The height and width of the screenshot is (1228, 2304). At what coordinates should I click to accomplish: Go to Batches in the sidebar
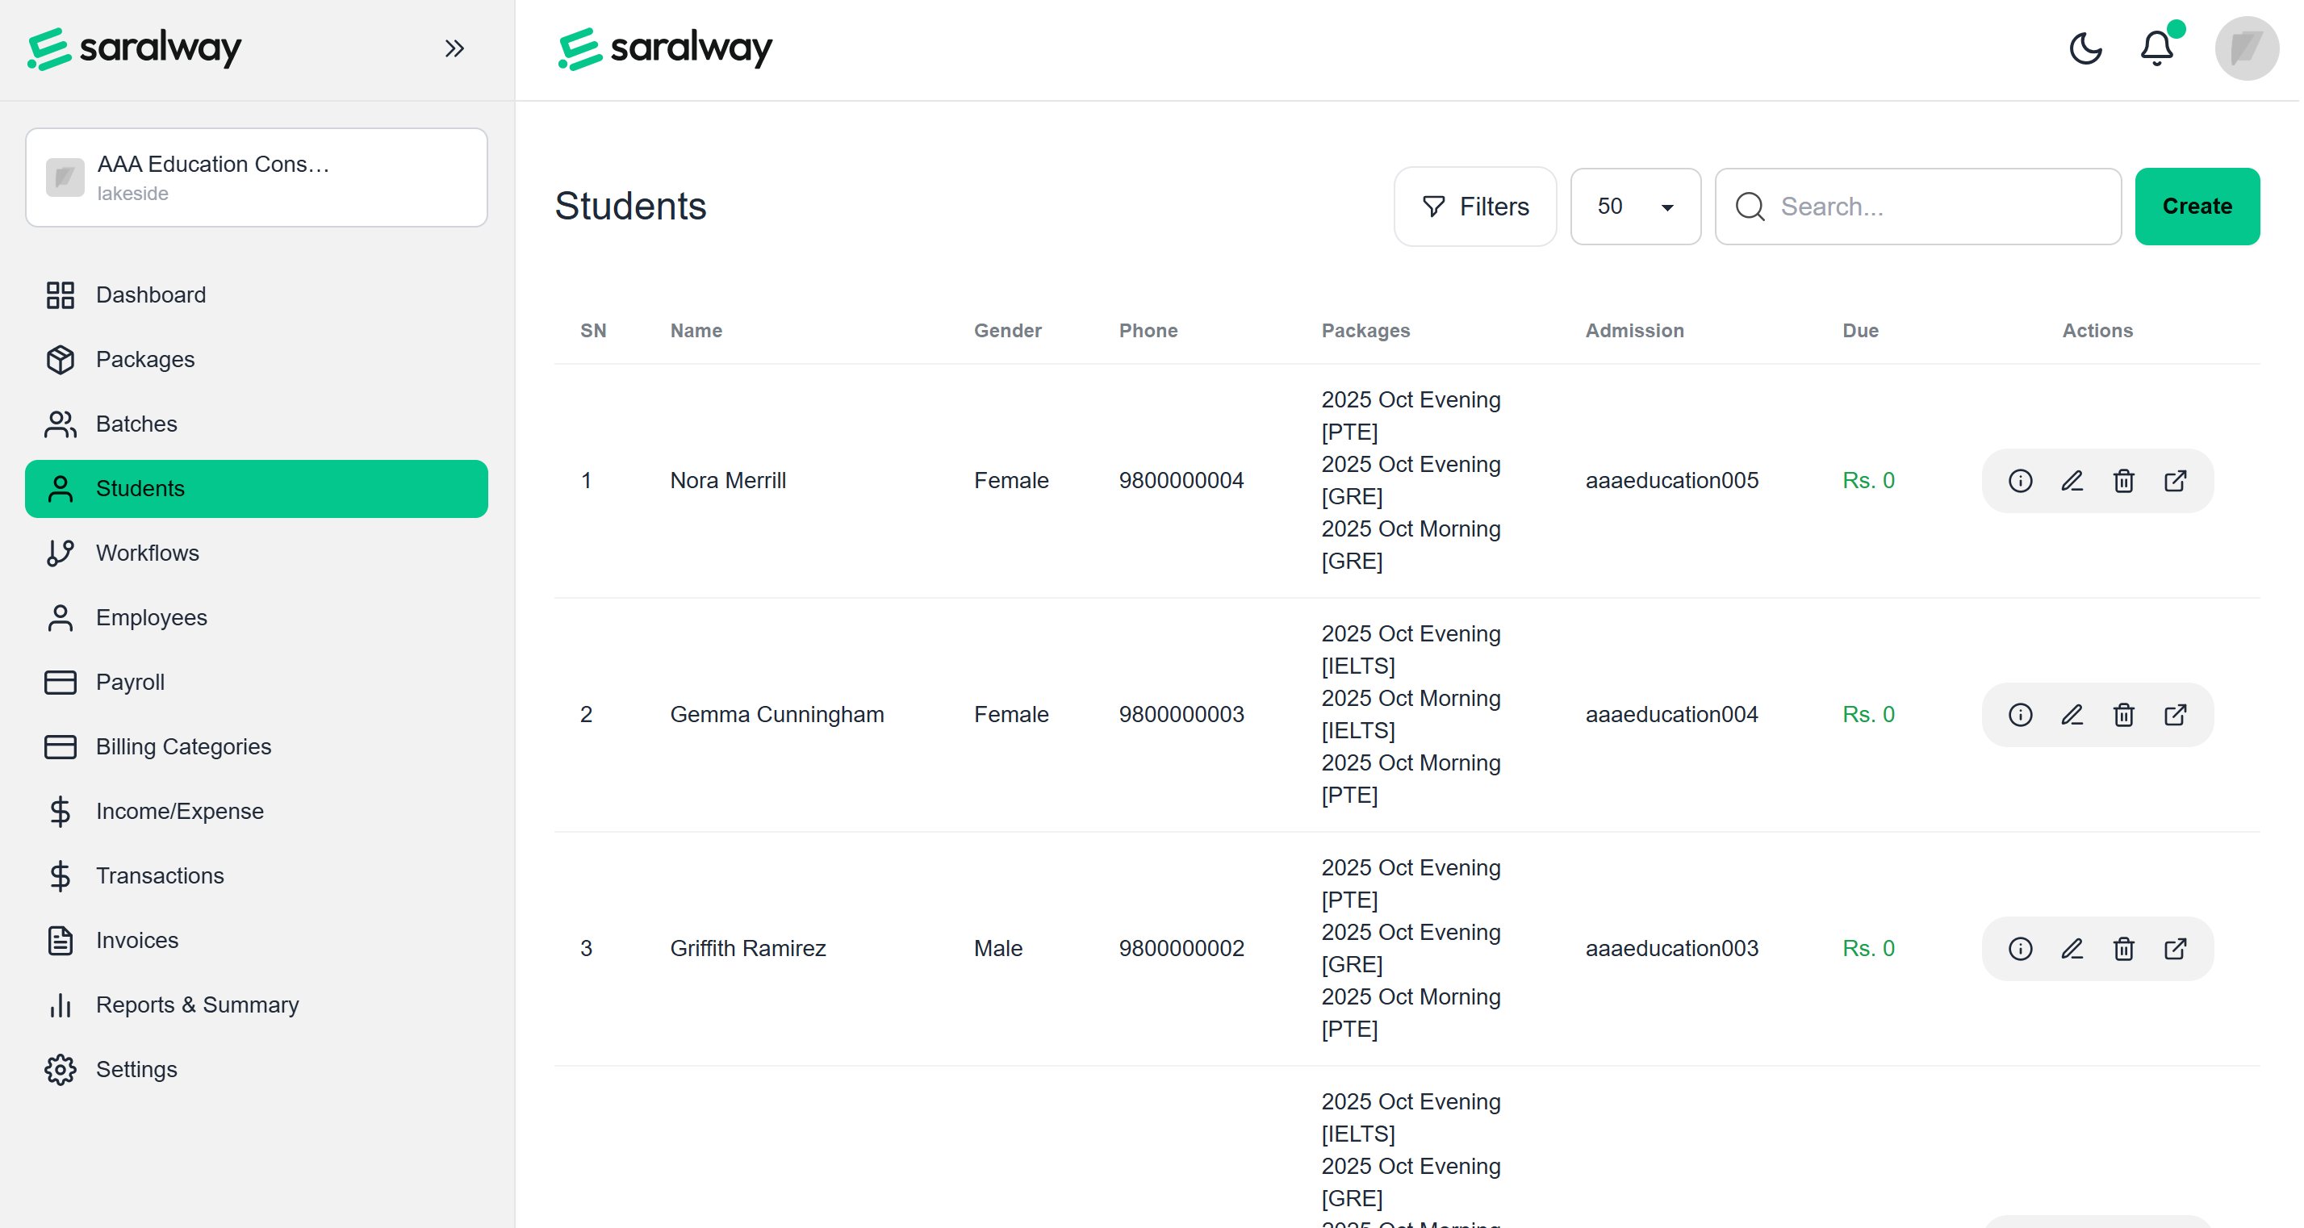point(136,424)
